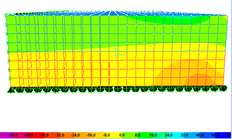
Task: Select the orange -24,0 legend segment
Action: pyautogui.click(x=75, y=135)
